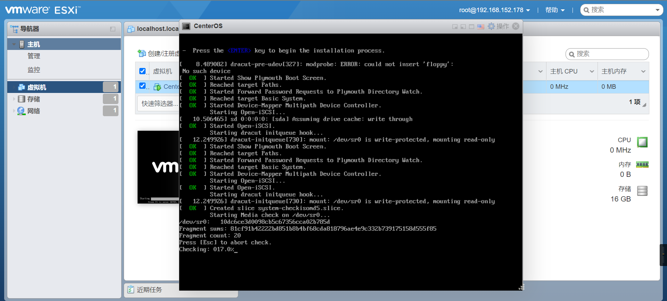
Task: Click the console monitor icon in CenterOS title
Action: [x=187, y=26]
